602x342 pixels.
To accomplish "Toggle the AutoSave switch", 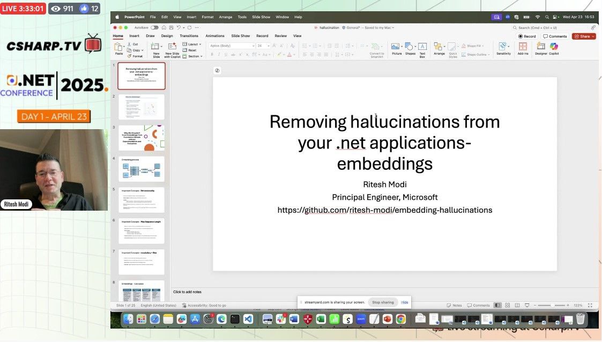I will click(x=154, y=27).
